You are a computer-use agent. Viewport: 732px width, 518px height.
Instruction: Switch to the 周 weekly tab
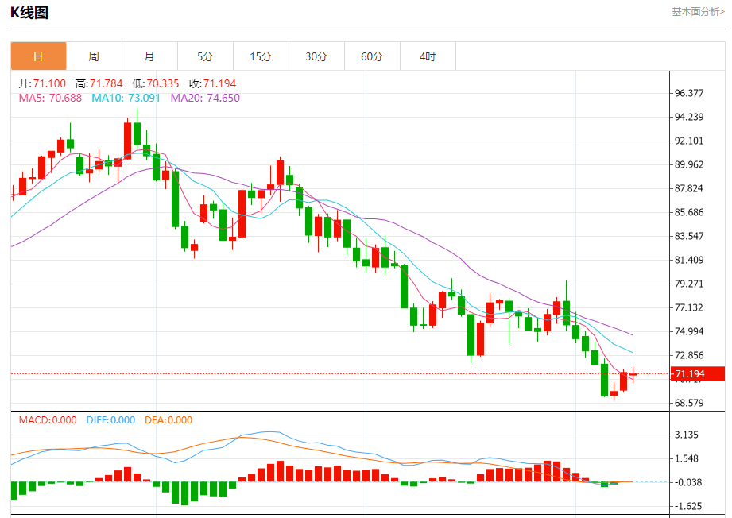pos(94,56)
